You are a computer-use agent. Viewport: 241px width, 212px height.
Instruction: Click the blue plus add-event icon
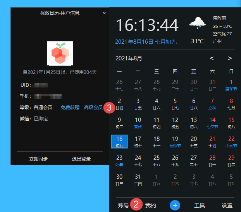[175, 205]
